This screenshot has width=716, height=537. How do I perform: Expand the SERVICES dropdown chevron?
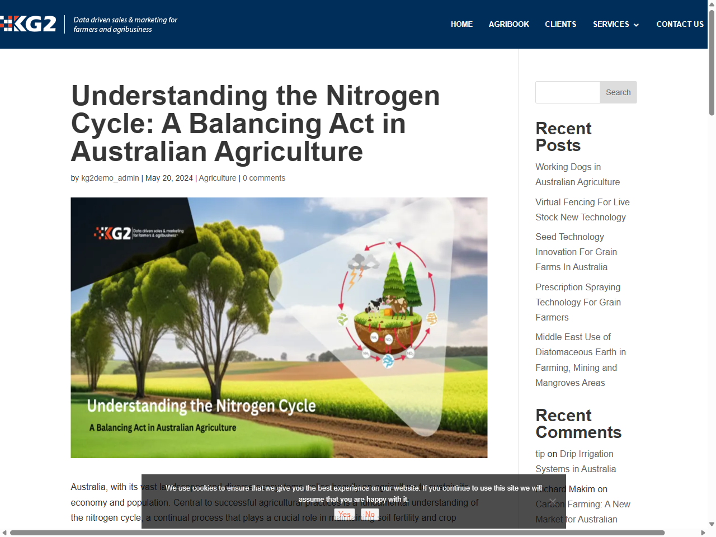637,25
